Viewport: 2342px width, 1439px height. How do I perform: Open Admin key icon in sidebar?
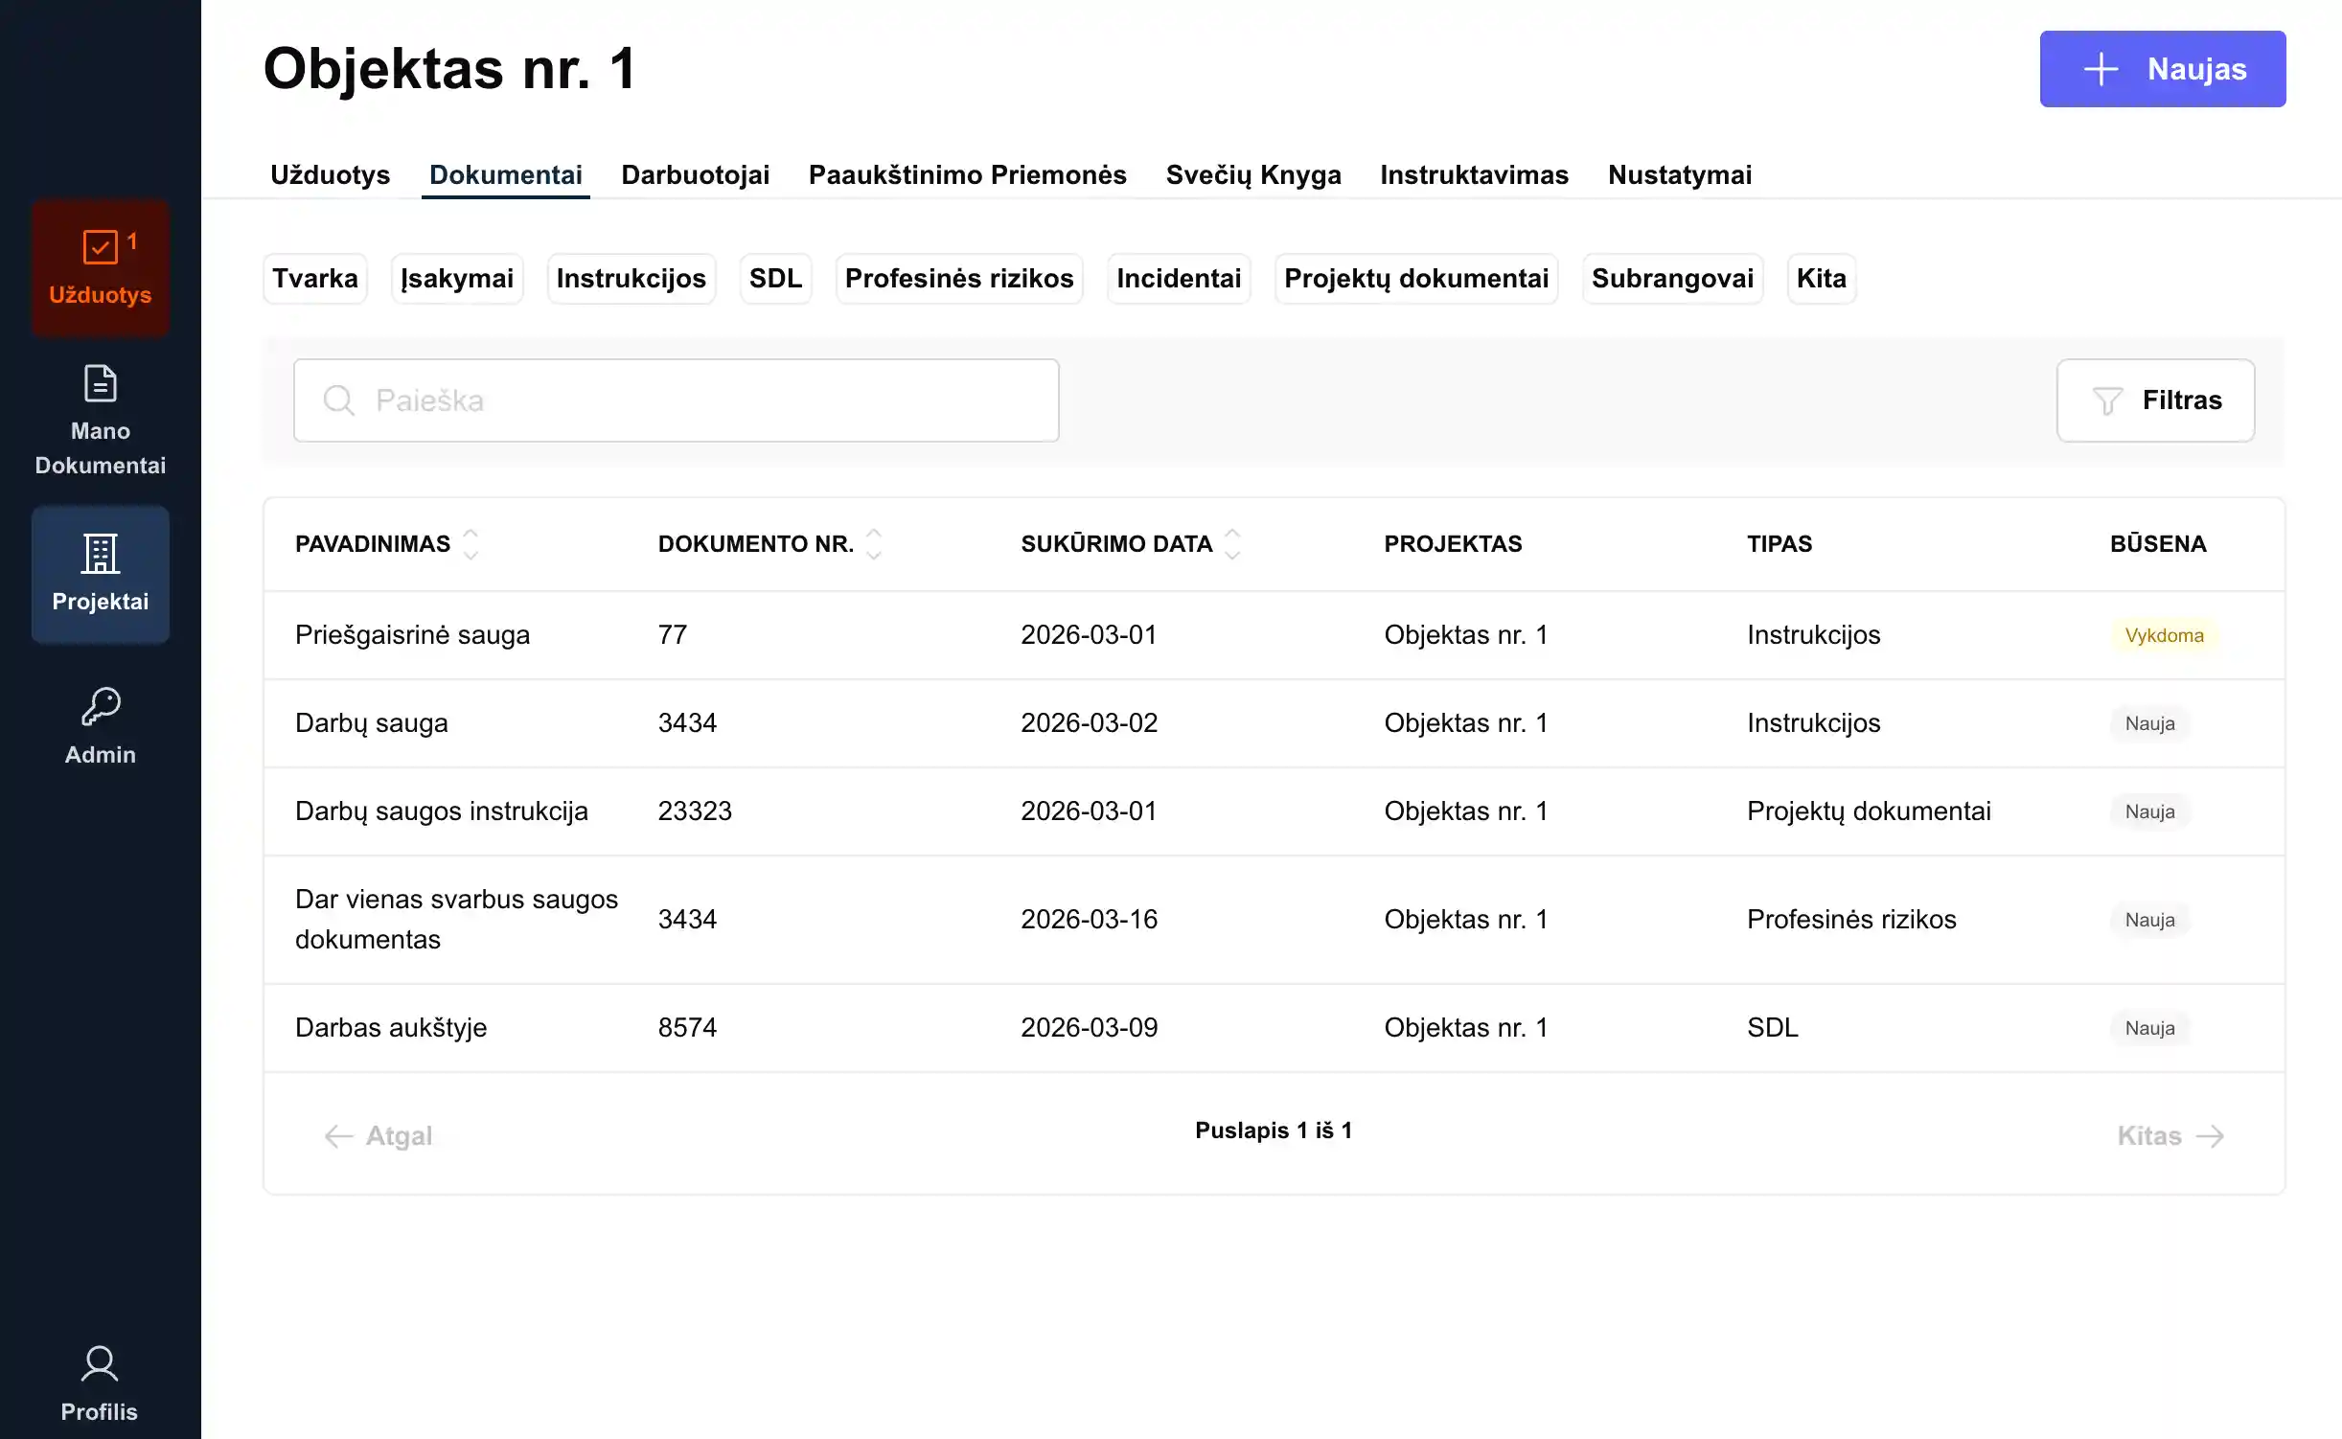(x=101, y=707)
